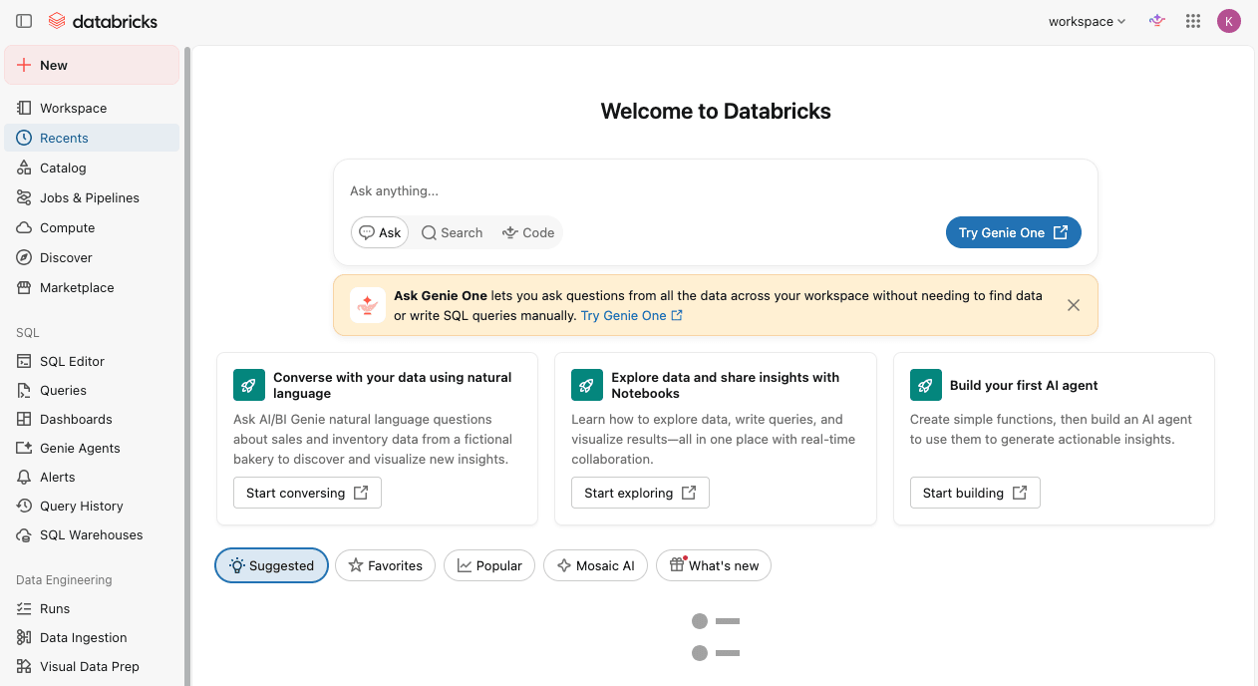Click 'Welcome to Databricks' heading
The image size is (1258, 686).
pos(716,111)
